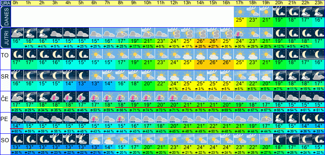Select the sun icon for TO 6h
The image size is (325, 155).
pyautogui.click(x=96, y=54)
